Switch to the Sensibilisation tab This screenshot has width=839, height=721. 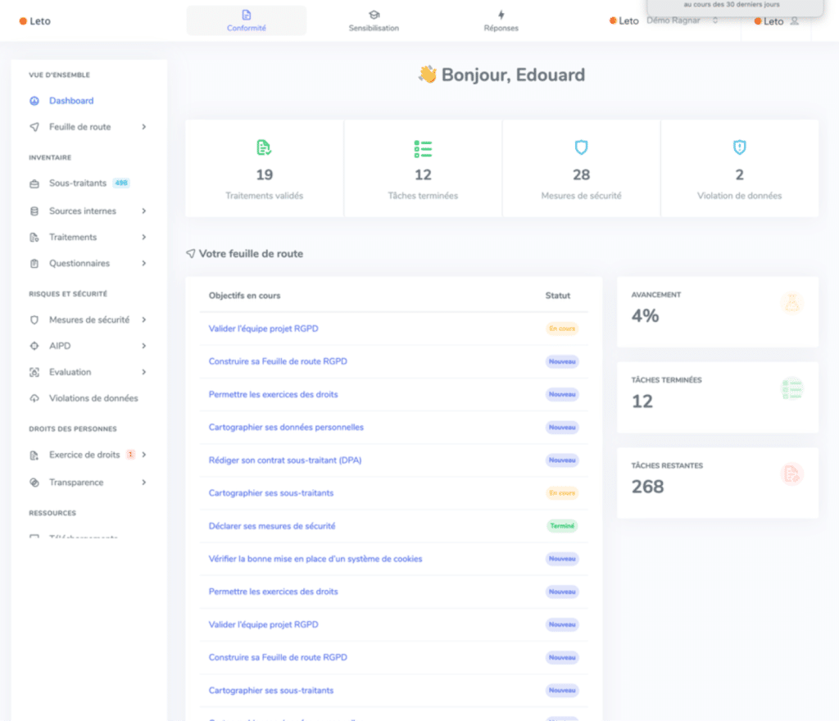point(374,21)
